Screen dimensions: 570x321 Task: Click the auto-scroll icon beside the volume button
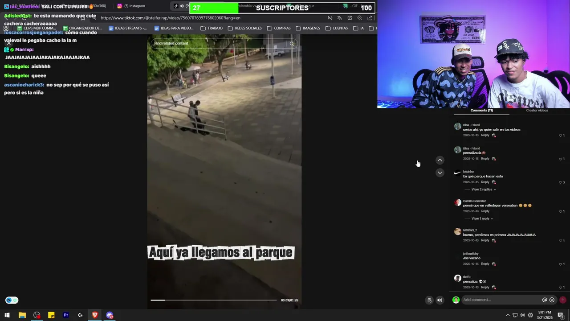click(429, 300)
